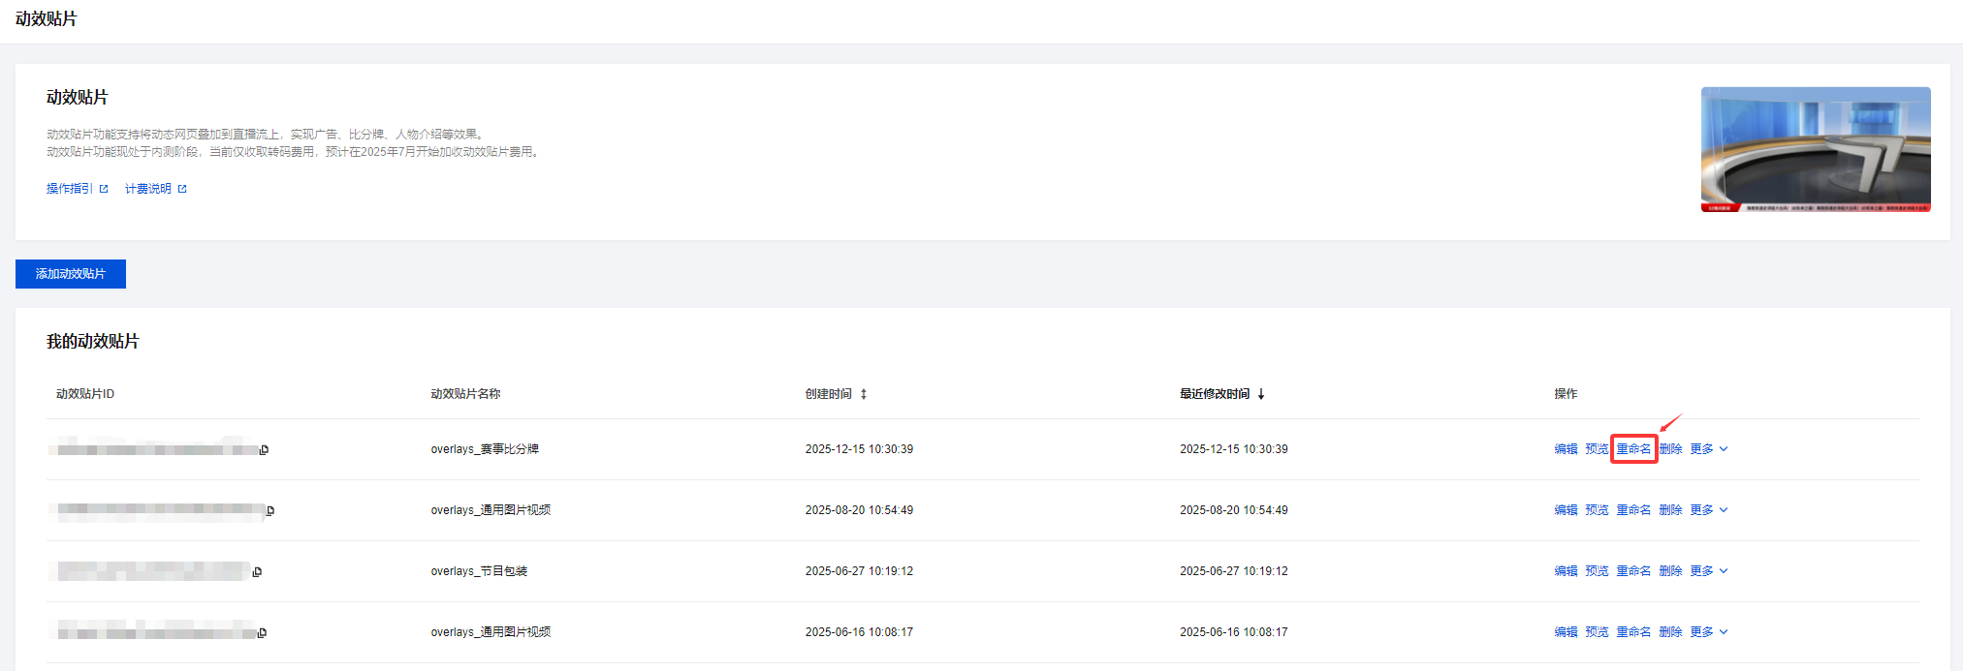Copy the ID of overlays_赛事比分牌 sticker

(x=264, y=450)
